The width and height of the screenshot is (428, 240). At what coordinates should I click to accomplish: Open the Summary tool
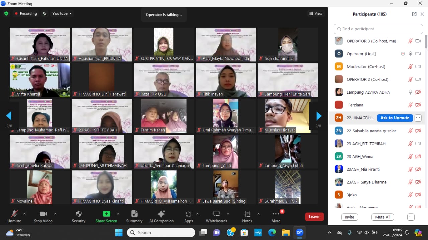(134, 214)
